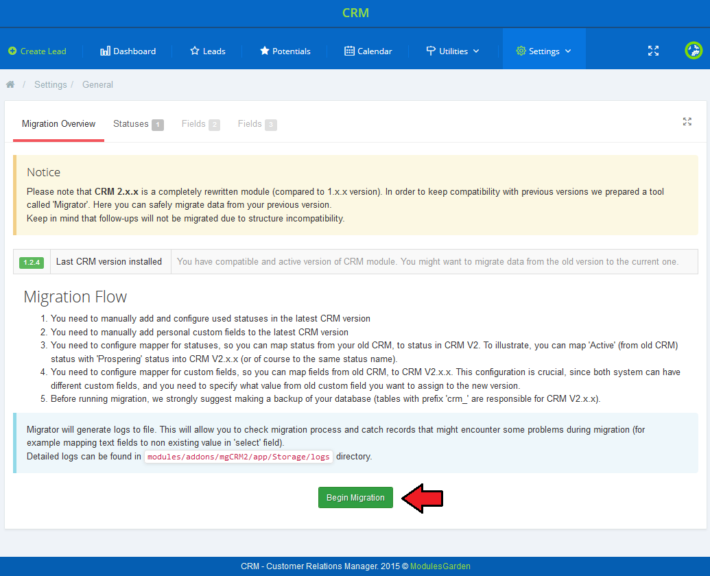The image size is (710, 576).
Task: Click the Settings breadcrumb link
Action: pos(50,84)
